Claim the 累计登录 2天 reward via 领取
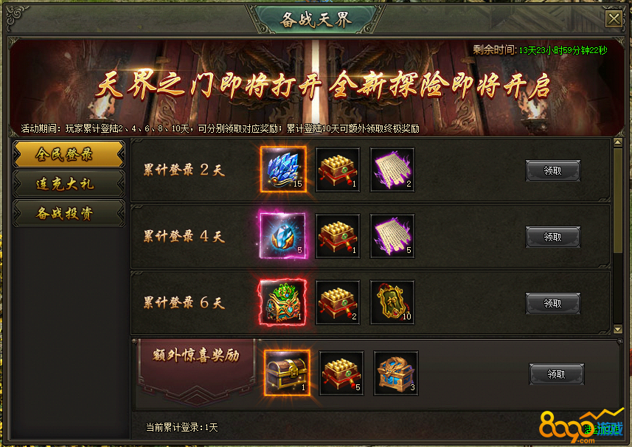The width and height of the screenshot is (632, 447). pyautogui.click(x=552, y=170)
